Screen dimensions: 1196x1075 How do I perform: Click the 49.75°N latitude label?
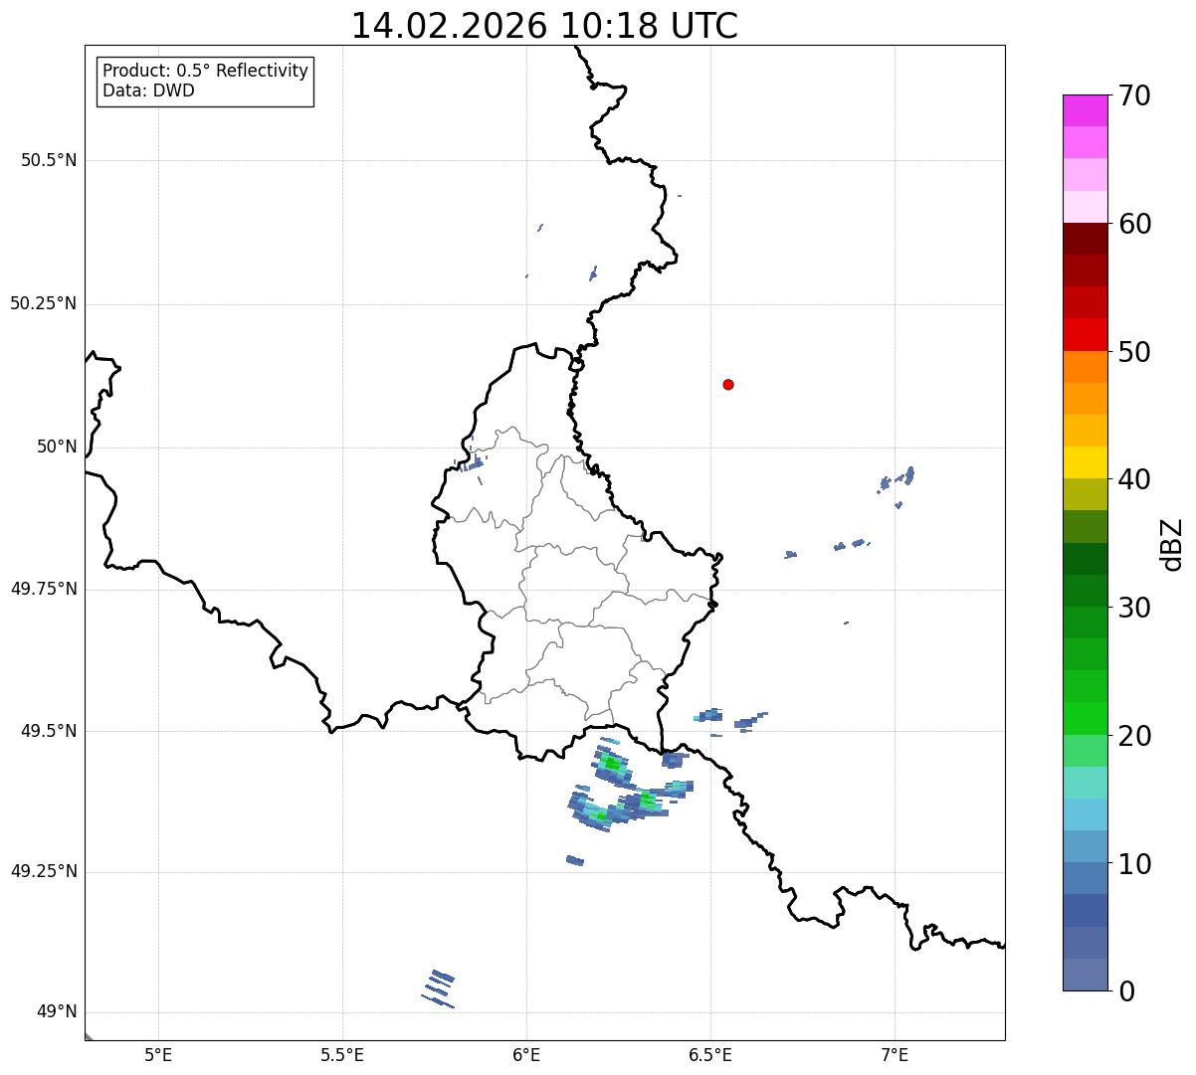click(x=44, y=589)
